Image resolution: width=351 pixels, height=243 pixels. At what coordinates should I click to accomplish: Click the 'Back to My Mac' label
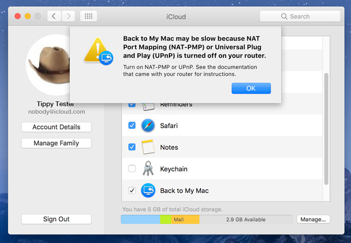point(184,191)
